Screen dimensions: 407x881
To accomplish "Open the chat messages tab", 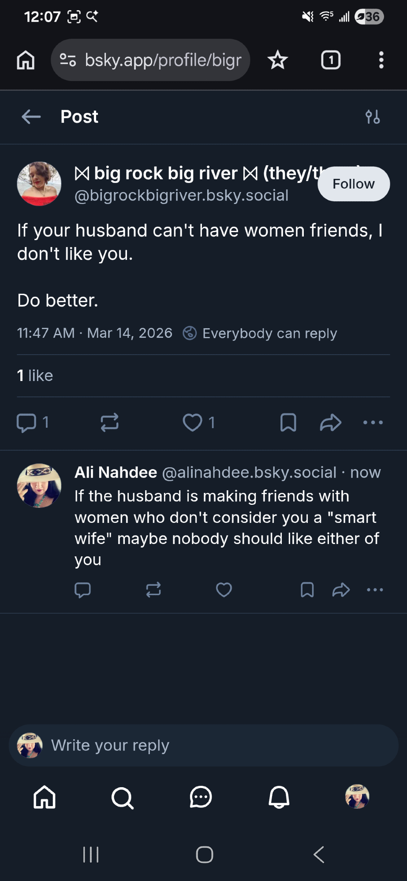I will click(x=201, y=797).
